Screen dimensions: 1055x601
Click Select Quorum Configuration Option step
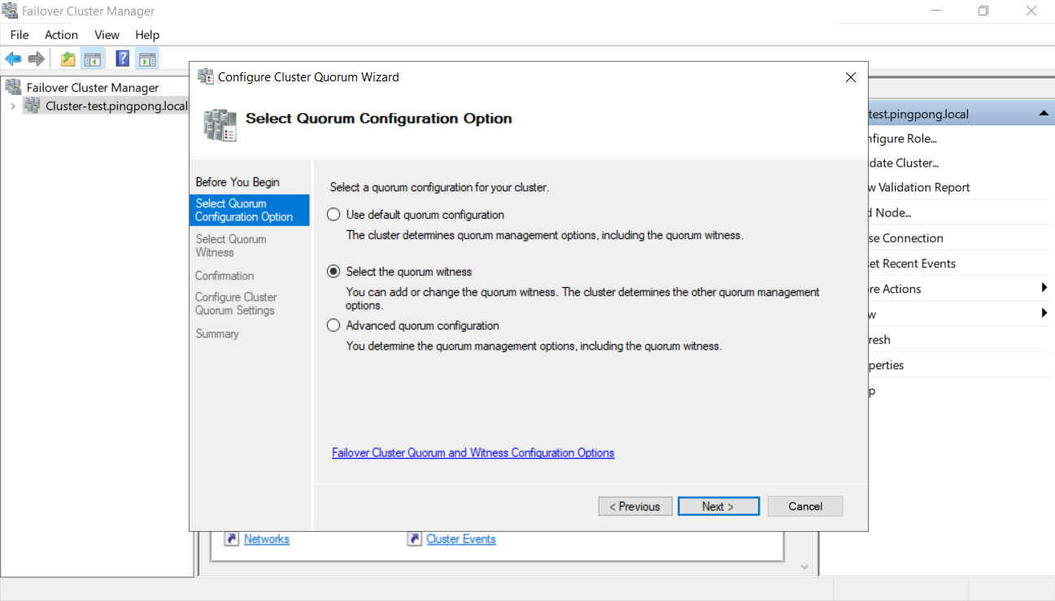(x=249, y=210)
